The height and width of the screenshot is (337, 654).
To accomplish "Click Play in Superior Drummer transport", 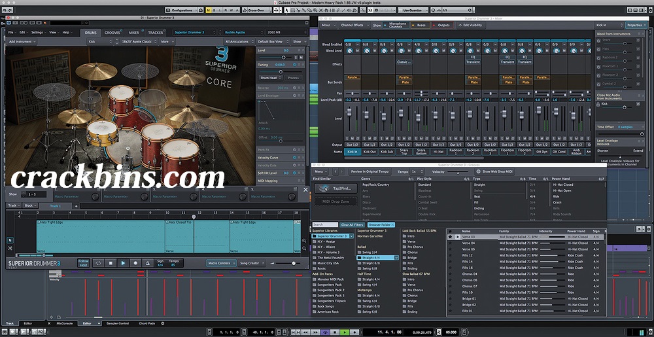I will coord(123,263).
